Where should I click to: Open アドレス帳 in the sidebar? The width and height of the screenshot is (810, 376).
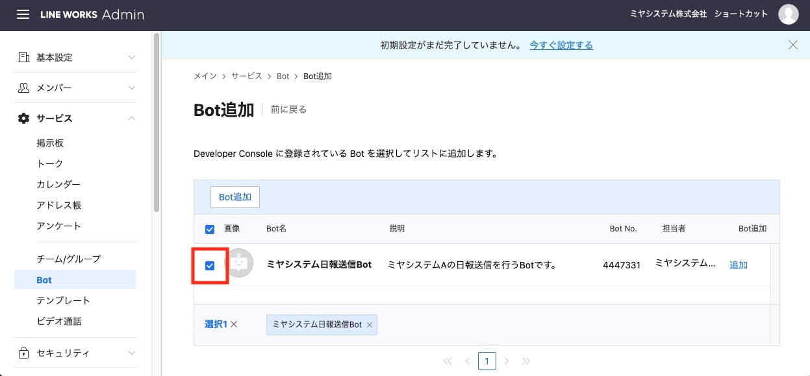pos(59,206)
